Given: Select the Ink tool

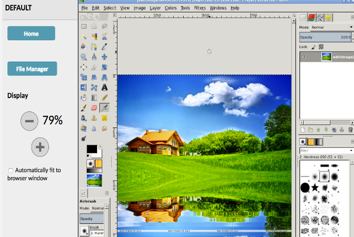Looking at the screenshot, I should [84, 118].
